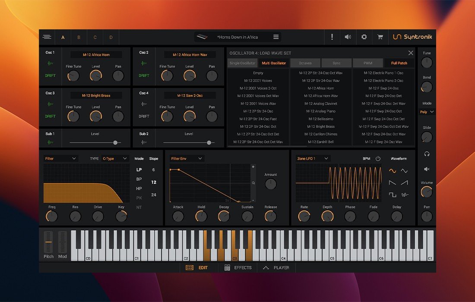Expand the Zone LFO 1 dropdown
Viewport: 475px width, 302px height.
coord(313,159)
